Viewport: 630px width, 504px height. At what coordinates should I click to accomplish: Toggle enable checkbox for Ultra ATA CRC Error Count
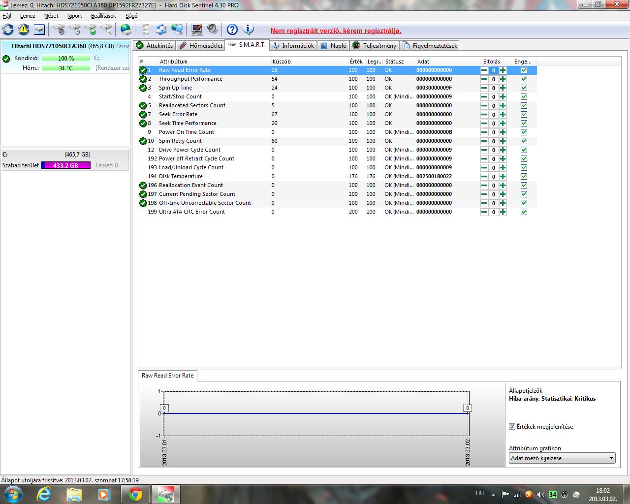pyautogui.click(x=524, y=212)
